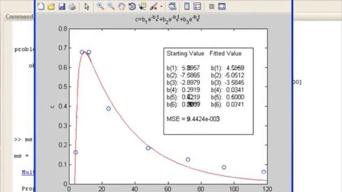Enable the Rotate 3D tool
The width and height of the screenshot is (342, 192).
(x=132, y=6)
